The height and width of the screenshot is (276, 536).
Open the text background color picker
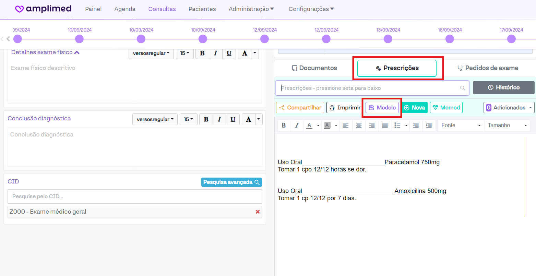point(336,125)
